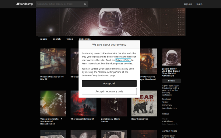
Task: Open the Instagram link
Action: [x=167, y=105]
